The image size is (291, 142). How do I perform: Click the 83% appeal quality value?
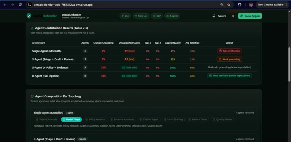pos(173,59)
